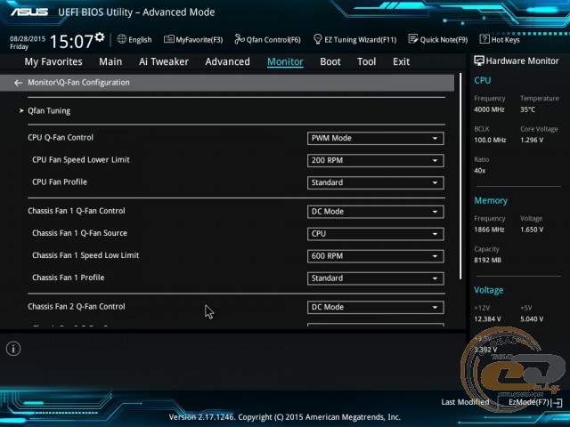This screenshot has width=570, height=427.
Task: Click the 08/28/2015 date
Action: (28, 38)
